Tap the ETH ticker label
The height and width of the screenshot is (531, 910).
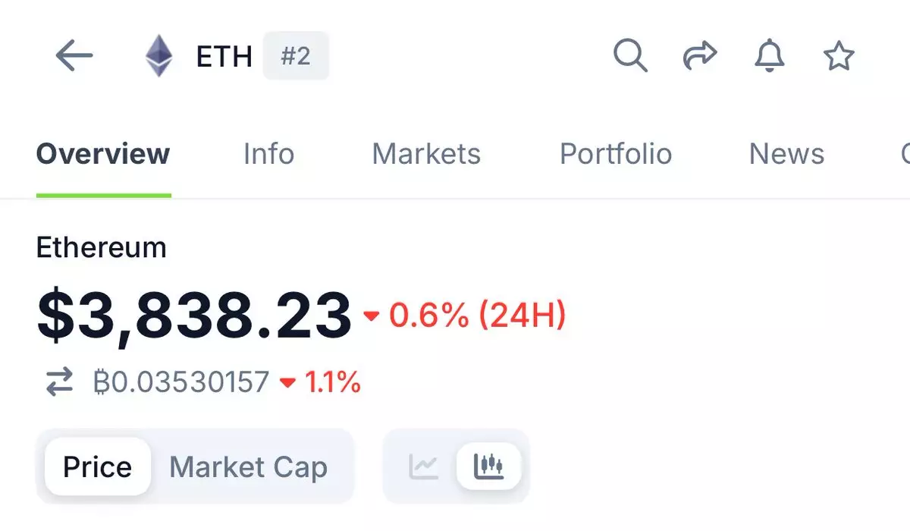[224, 57]
